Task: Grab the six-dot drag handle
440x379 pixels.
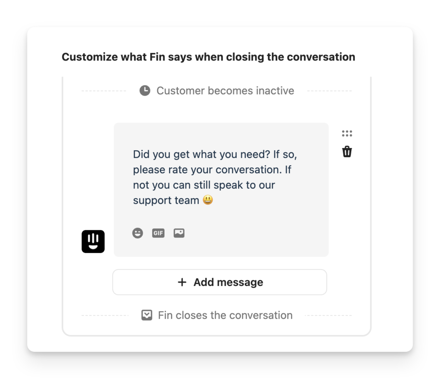Action: click(347, 133)
